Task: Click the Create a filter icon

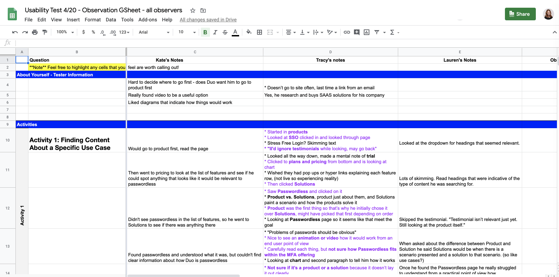Action: click(x=377, y=32)
